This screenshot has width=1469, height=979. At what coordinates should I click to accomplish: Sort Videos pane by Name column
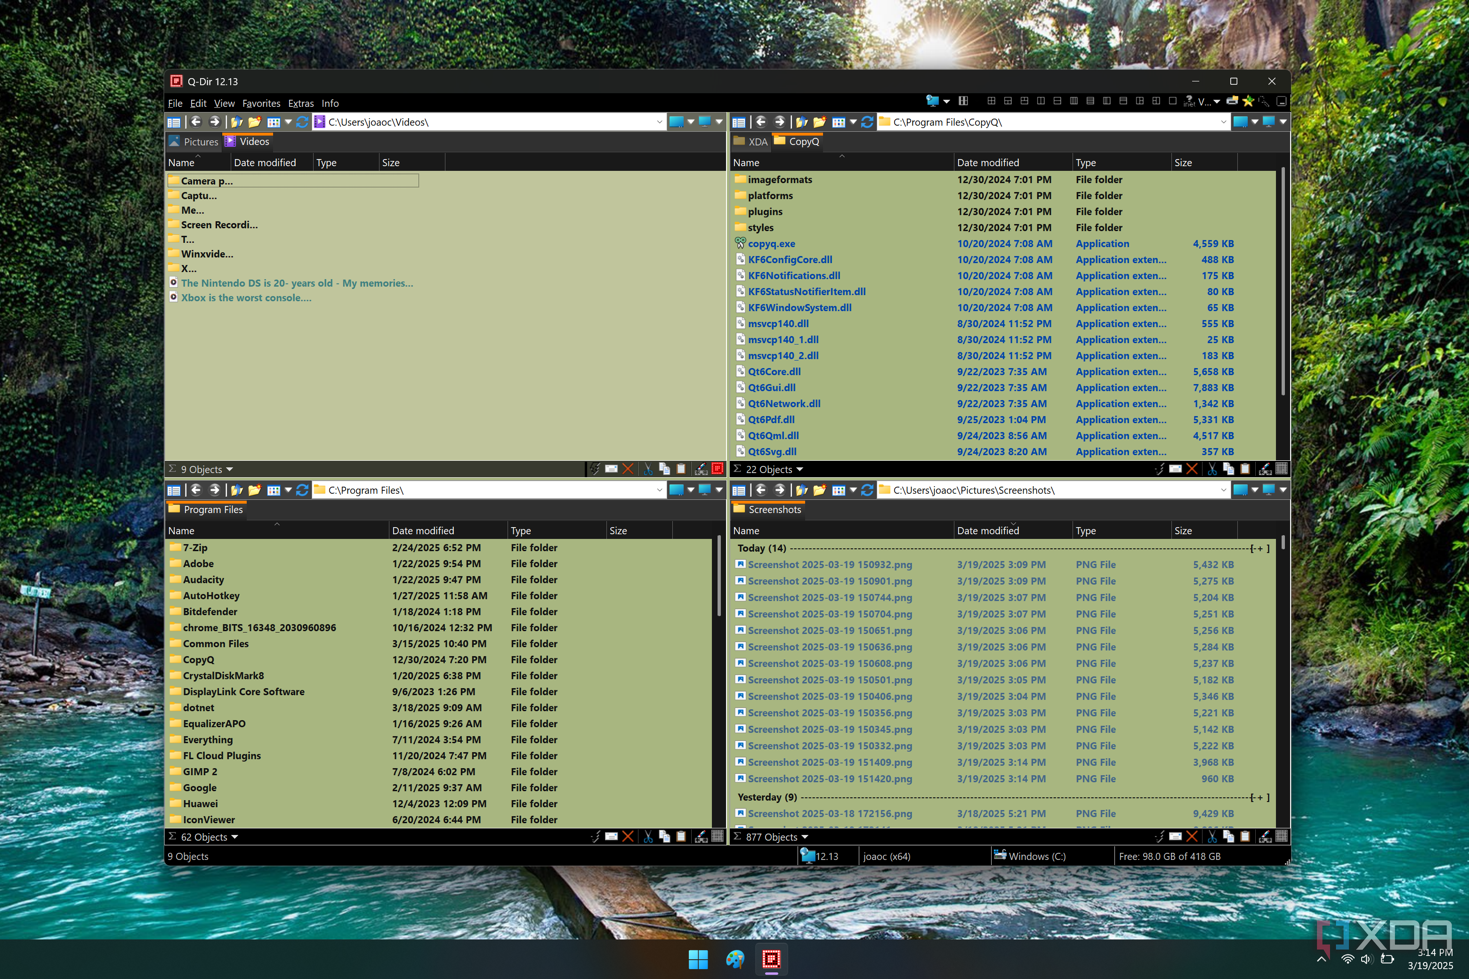click(x=197, y=163)
